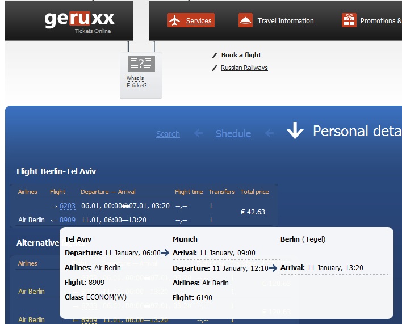Click the Munich popup heading
The image size is (402, 324).
tap(185, 239)
